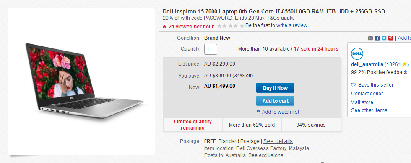Share listing on Twitter icon
Screen dimensions: 411x163
coord(384,38)
